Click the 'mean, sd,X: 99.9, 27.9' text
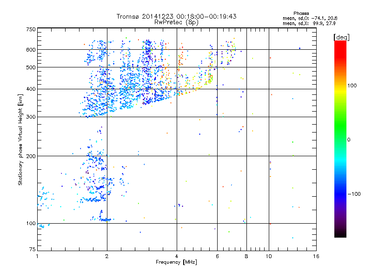This screenshot has height=279, width=372. click(309, 23)
